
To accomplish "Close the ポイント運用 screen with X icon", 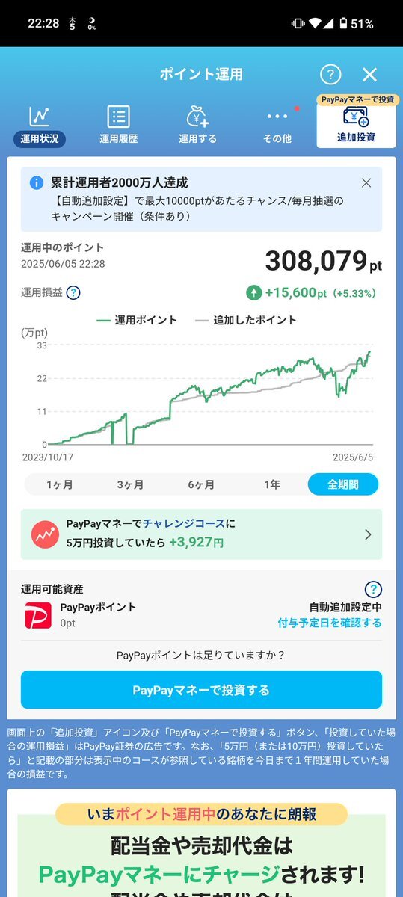I will tap(369, 74).
